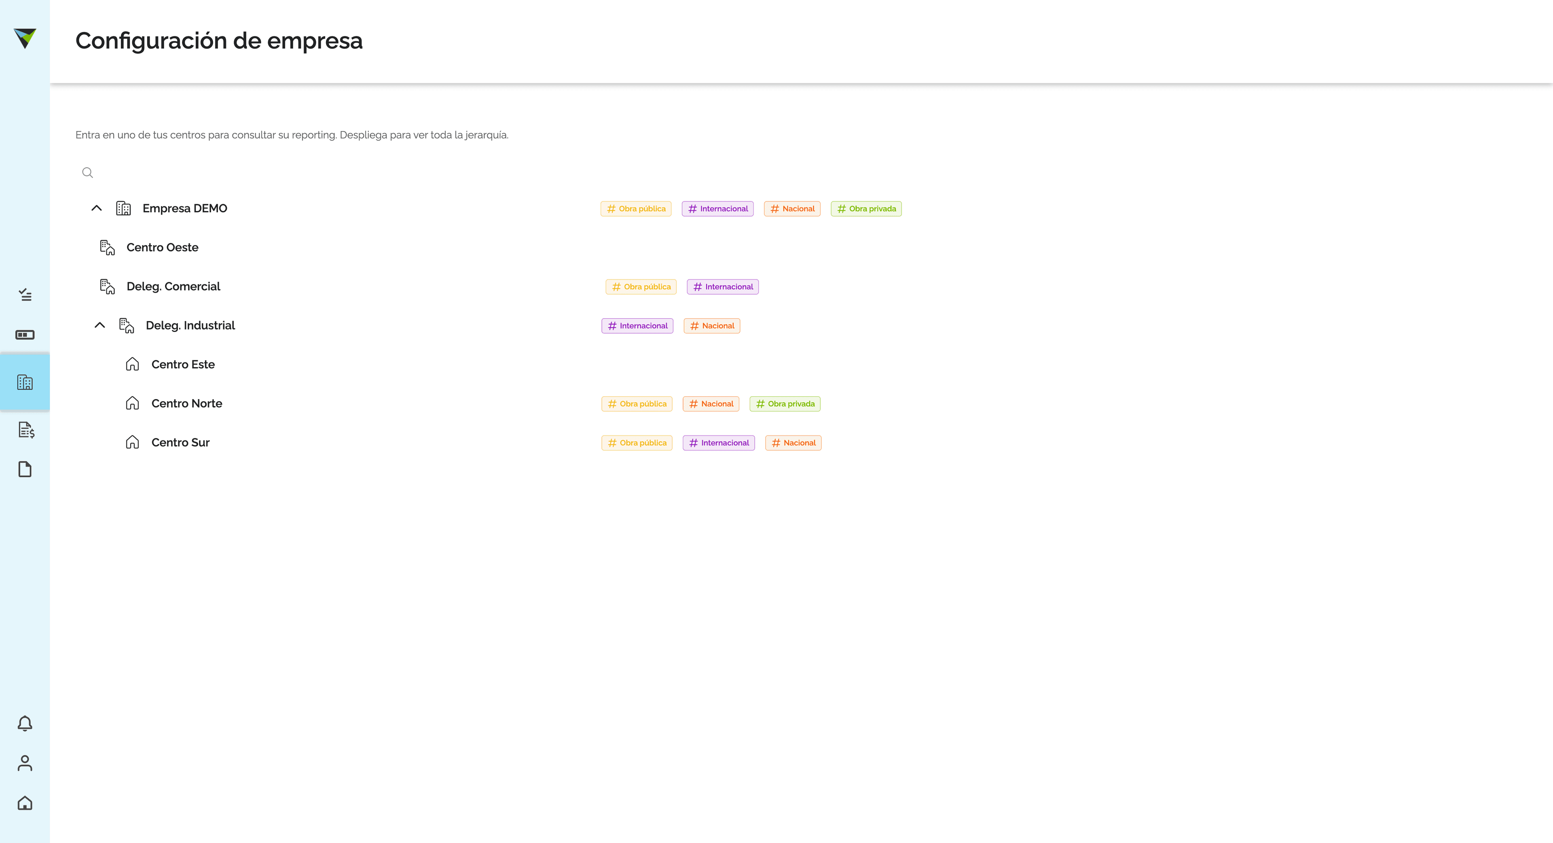Click Internacional tag on Deleg. Comercial

[723, 287]
